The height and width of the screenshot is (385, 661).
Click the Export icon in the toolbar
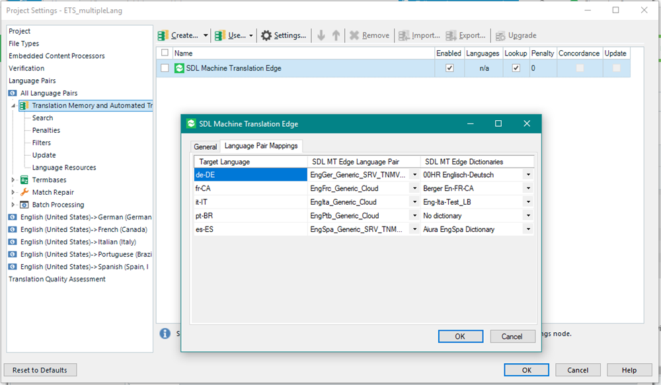coord(451,36)
